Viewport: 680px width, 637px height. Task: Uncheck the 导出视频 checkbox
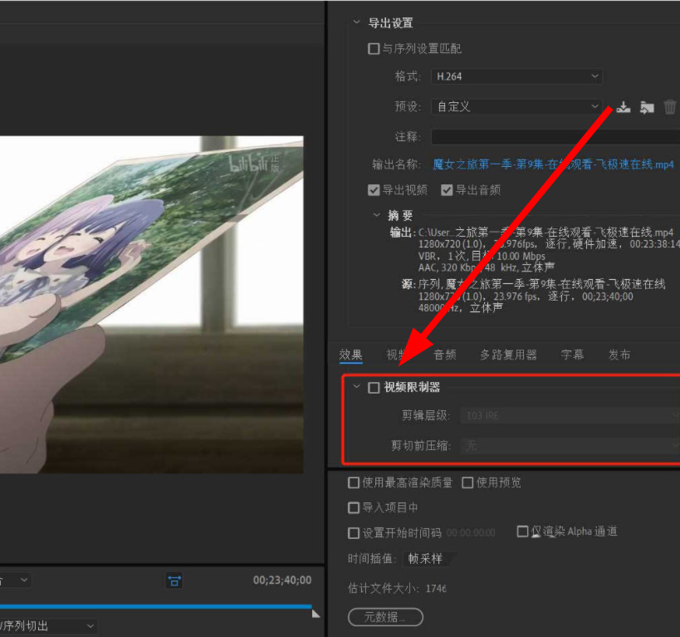coord(374,190)
